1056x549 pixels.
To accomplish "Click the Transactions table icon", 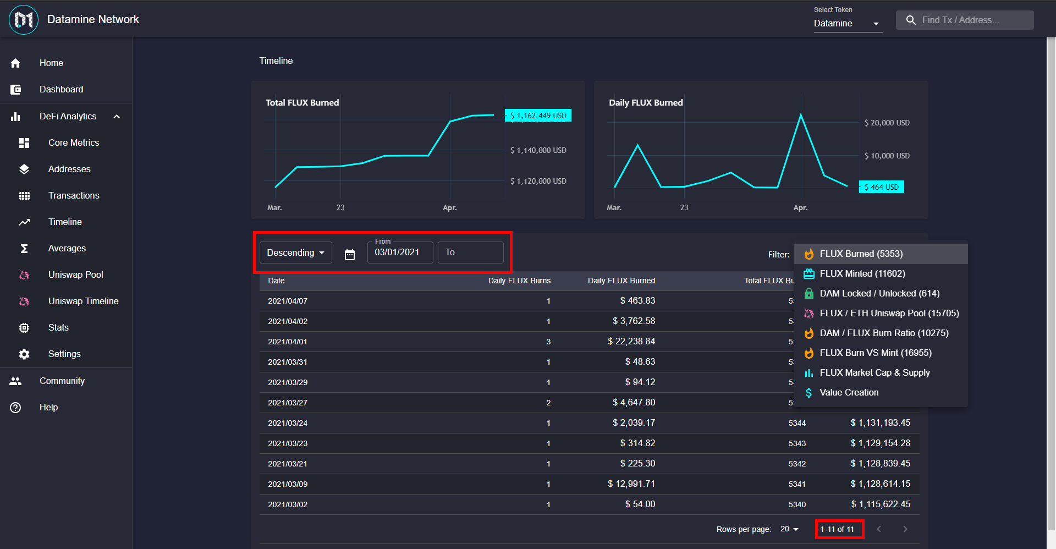I will (24, 196).
